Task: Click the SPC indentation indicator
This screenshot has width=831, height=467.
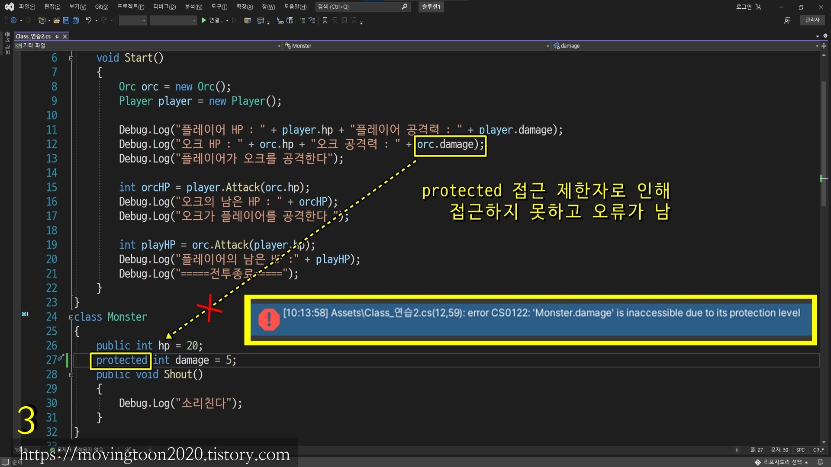Action: [800, 450]
